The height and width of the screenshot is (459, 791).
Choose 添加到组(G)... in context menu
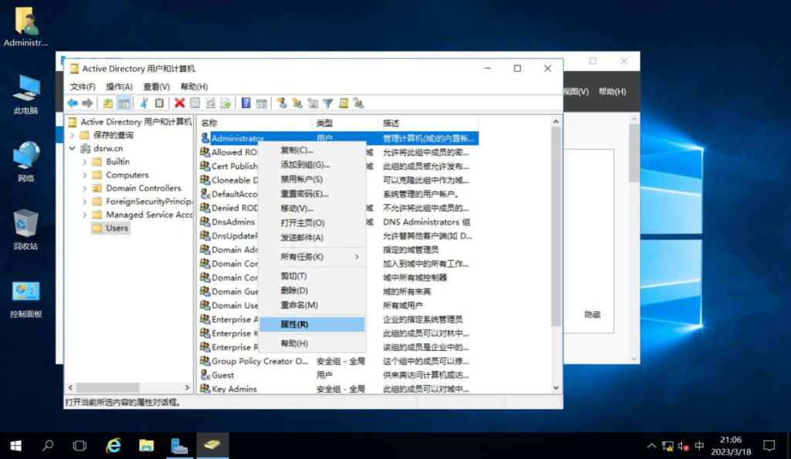coord(312,165)
